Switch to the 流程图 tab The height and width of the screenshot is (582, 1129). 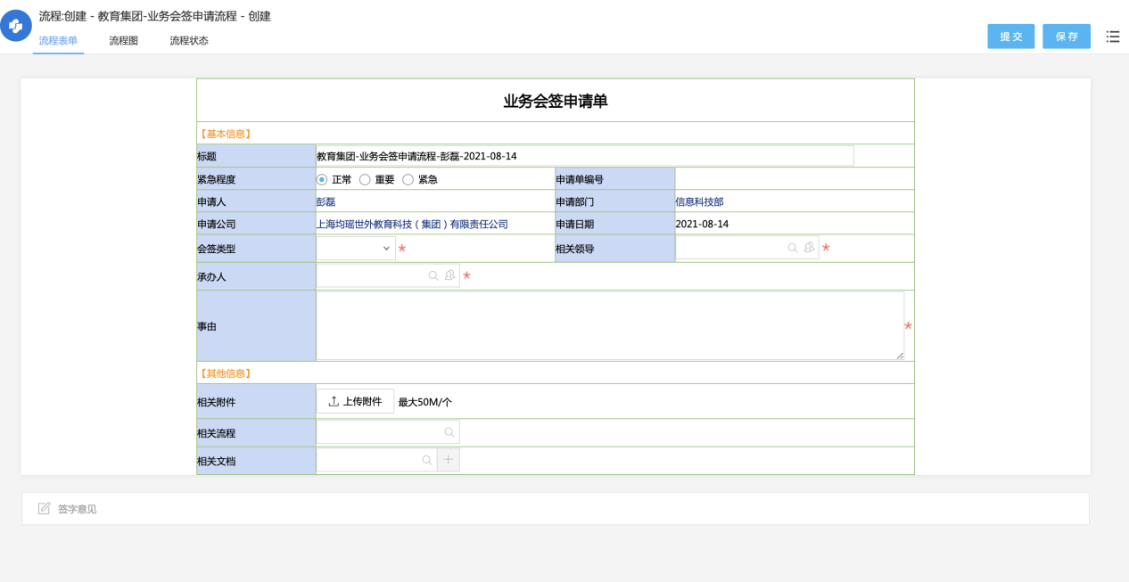coord(123,41)
